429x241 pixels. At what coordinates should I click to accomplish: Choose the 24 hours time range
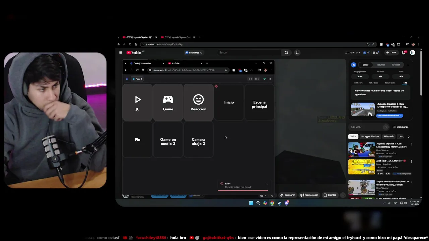point(358,83)
